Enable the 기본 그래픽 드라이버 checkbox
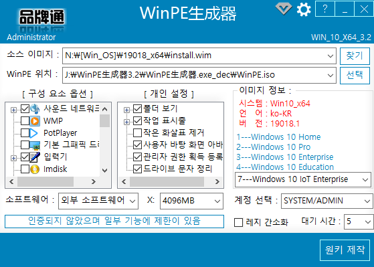 click(x=25, y=145)
